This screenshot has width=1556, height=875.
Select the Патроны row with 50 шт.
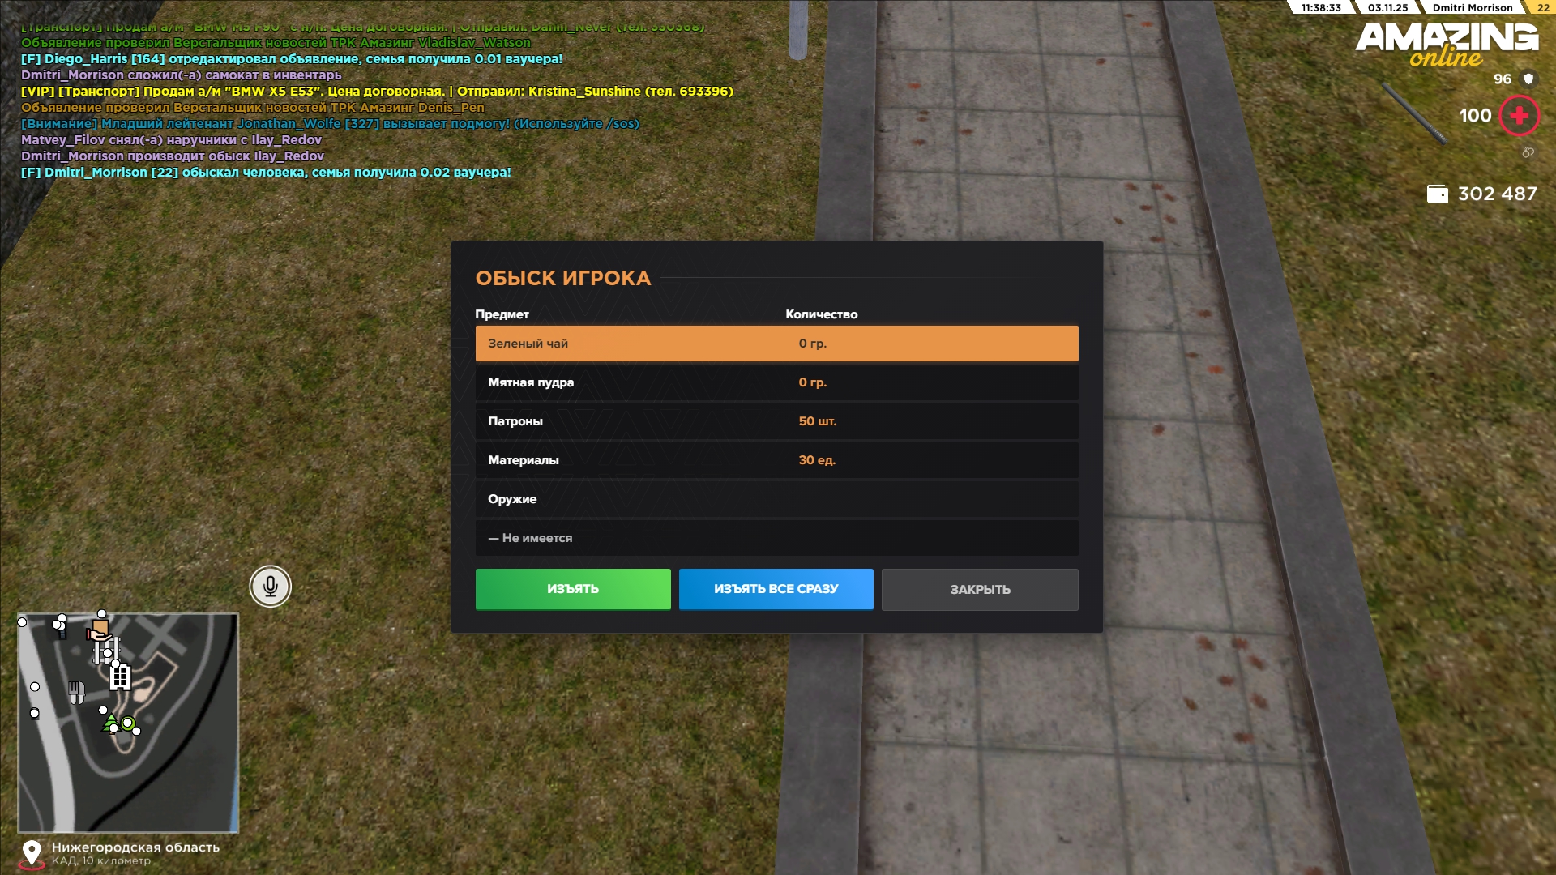(x=776, y=421)
